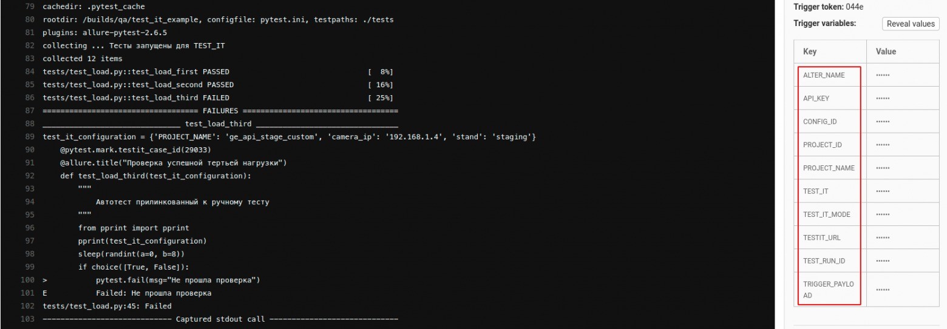The image size is (947, 329).
Task: Click masked value next to API_KEY
Action: pos(883,98)
